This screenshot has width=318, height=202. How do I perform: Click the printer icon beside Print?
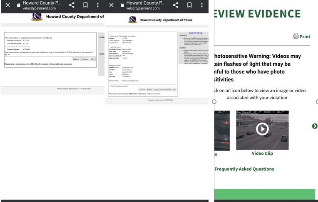pyautogui.click(x=296, y=36)
